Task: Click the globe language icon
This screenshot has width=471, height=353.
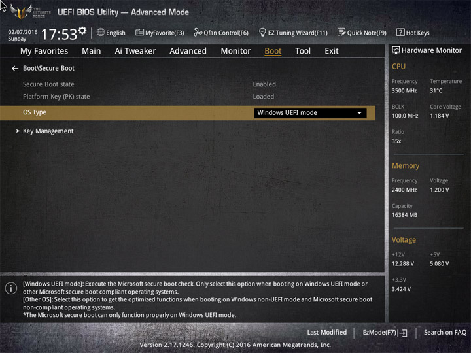Action: 101,32
